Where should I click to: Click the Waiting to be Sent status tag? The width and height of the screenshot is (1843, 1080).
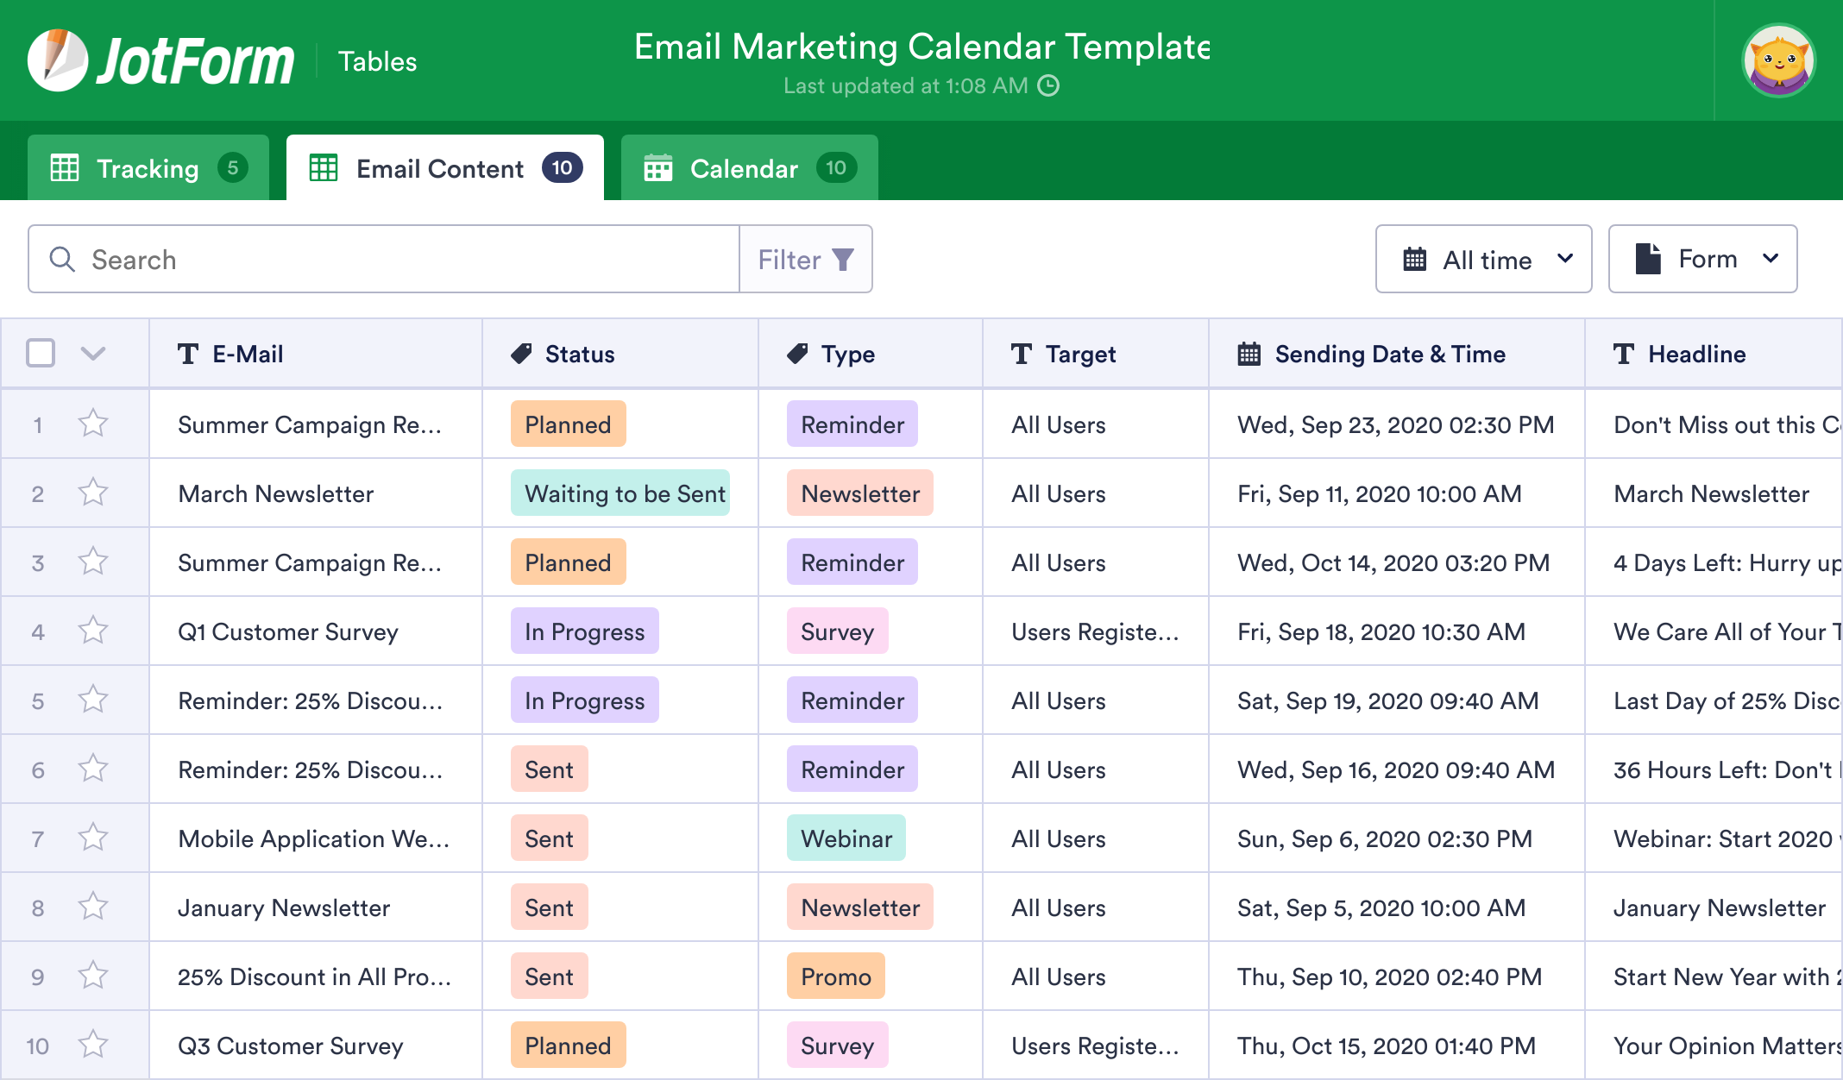pos(620,493)
